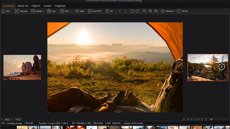The height and width of the screenshot is (129, 230).
Task: Open the Organize tab
Action: coord(60,6)
